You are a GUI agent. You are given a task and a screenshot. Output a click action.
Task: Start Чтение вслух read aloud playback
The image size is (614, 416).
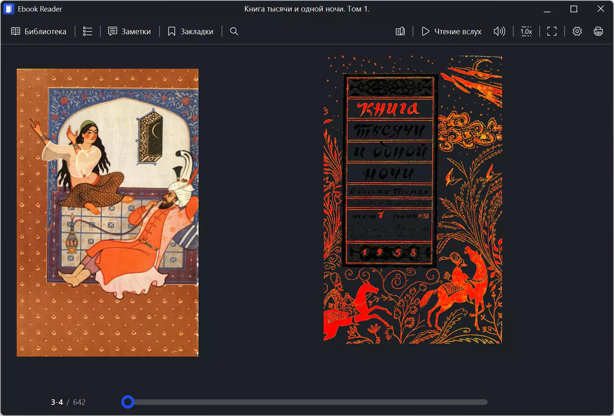(451, 31)
